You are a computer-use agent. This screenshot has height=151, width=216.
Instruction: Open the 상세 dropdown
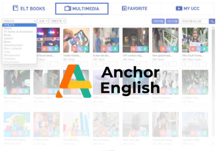(43, 21)
